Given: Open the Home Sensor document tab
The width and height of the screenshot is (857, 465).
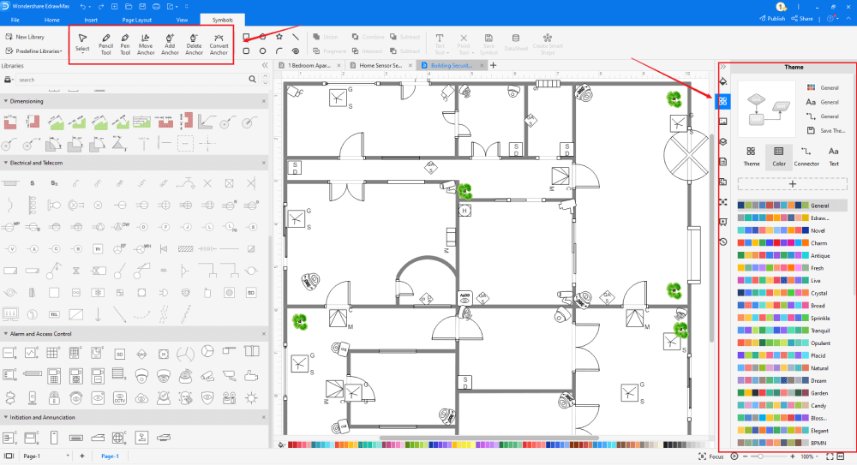Looking at the screenshot, I should pyautogui.click(x=381, y=65).
